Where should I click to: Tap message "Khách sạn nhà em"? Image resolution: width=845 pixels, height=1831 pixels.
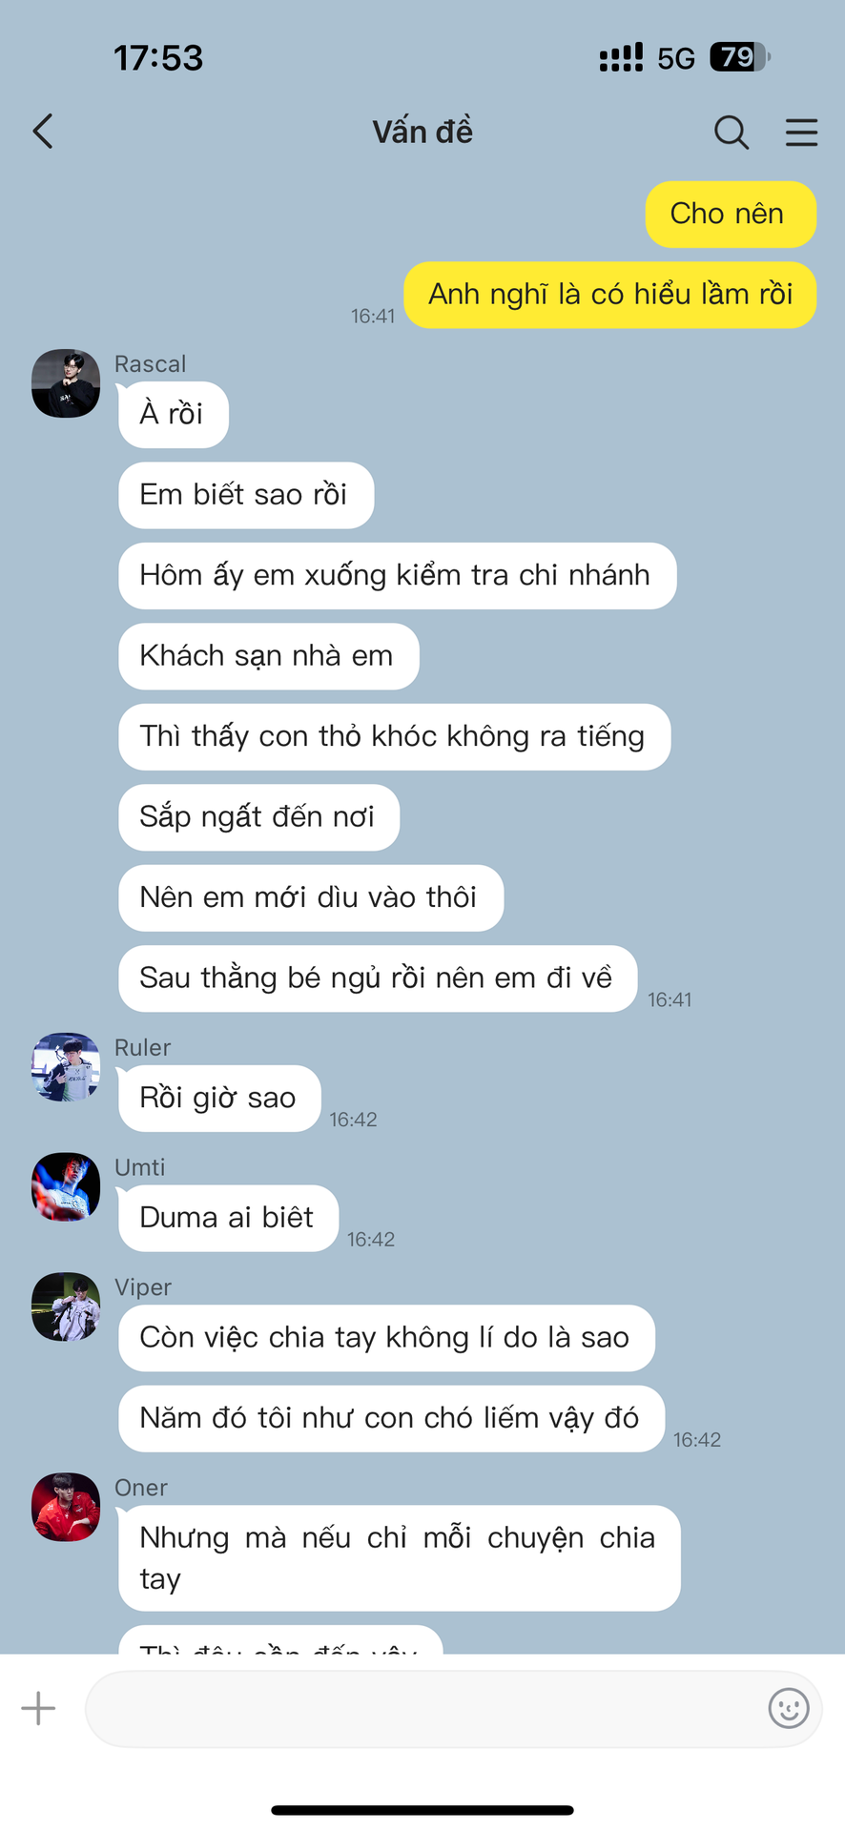pos(269,656)
